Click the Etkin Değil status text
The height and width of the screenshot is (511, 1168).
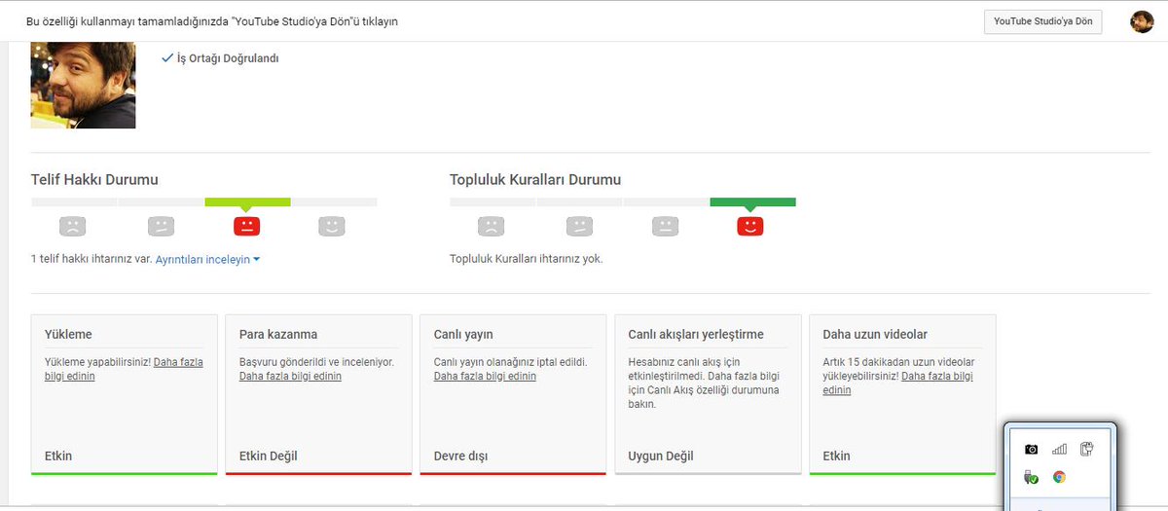click(269, 456)
